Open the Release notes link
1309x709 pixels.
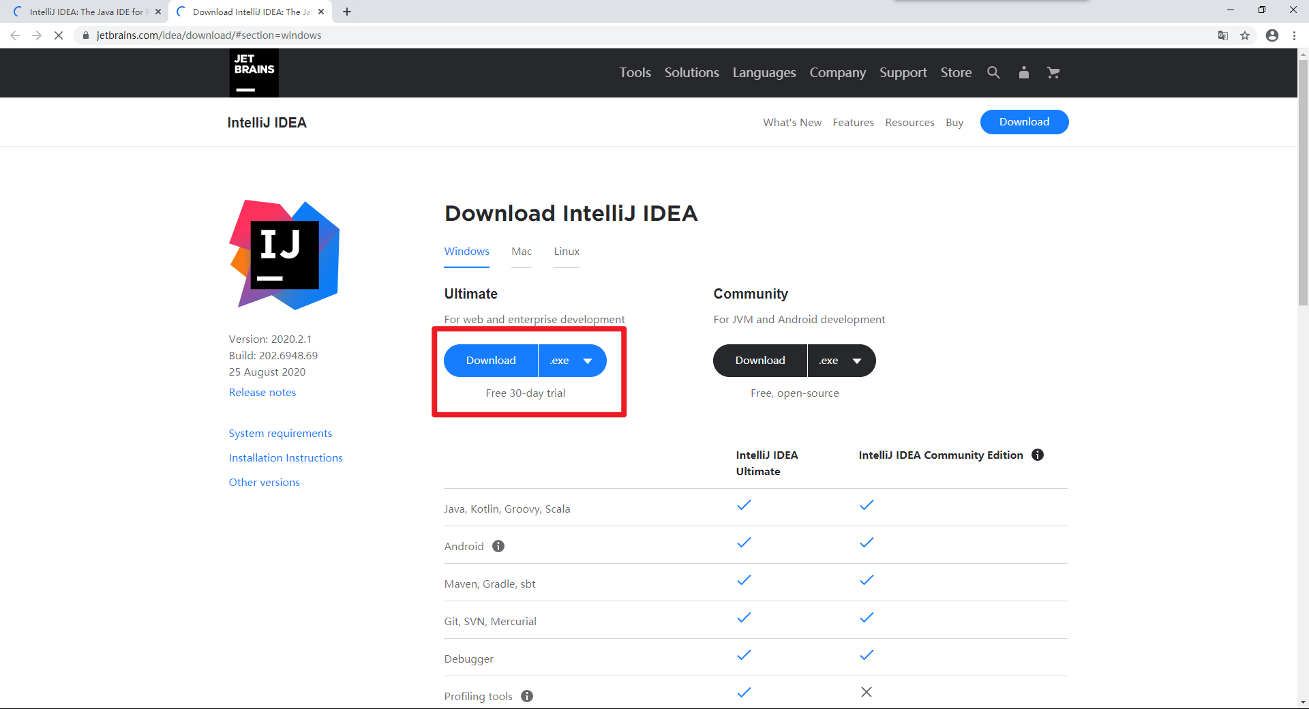pyautogui.click(x=262, y=393)
